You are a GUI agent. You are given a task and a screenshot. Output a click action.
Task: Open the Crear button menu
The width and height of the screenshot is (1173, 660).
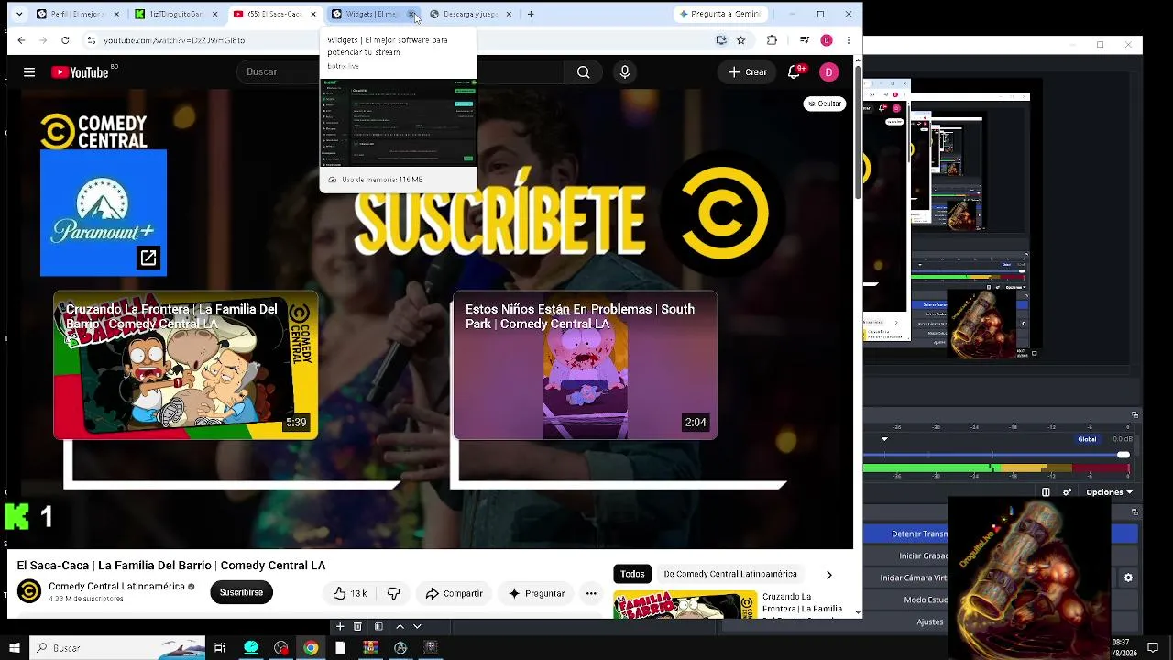[748, 72]
